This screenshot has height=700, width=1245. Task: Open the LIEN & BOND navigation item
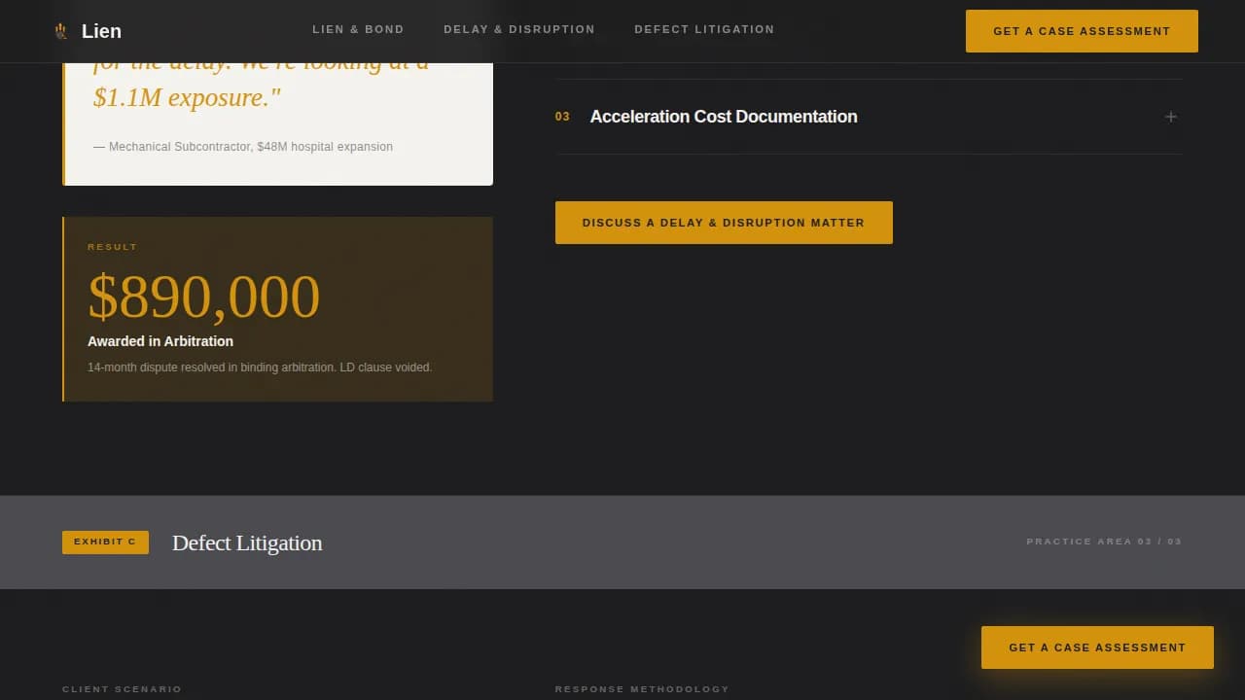point(358,29)
